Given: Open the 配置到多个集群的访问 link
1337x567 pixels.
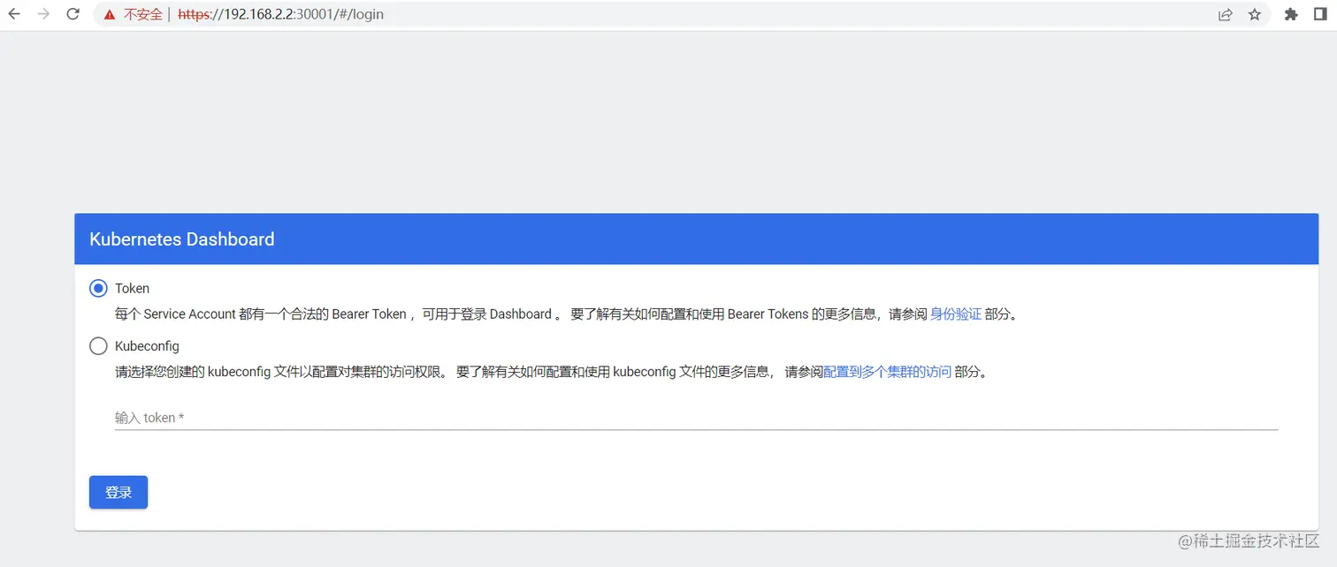Looking at the screenshot, I should [x=887, y=372].
